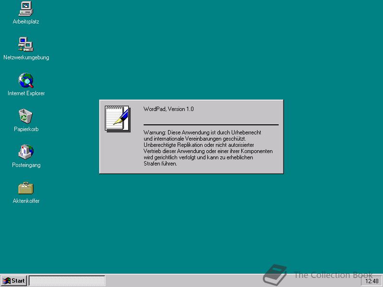383x287 pixels.
Task: Click the blank taskbar program button
Action: pyautogui.click(x=67, y=281)
